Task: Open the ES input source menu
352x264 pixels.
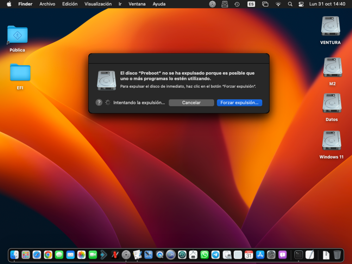Action: pos(251,4)
